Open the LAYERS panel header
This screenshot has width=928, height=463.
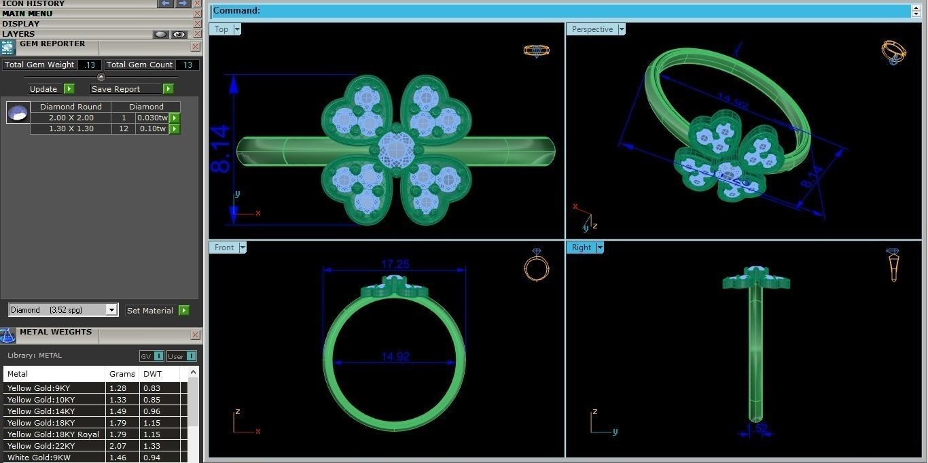(x=18, y=34)
